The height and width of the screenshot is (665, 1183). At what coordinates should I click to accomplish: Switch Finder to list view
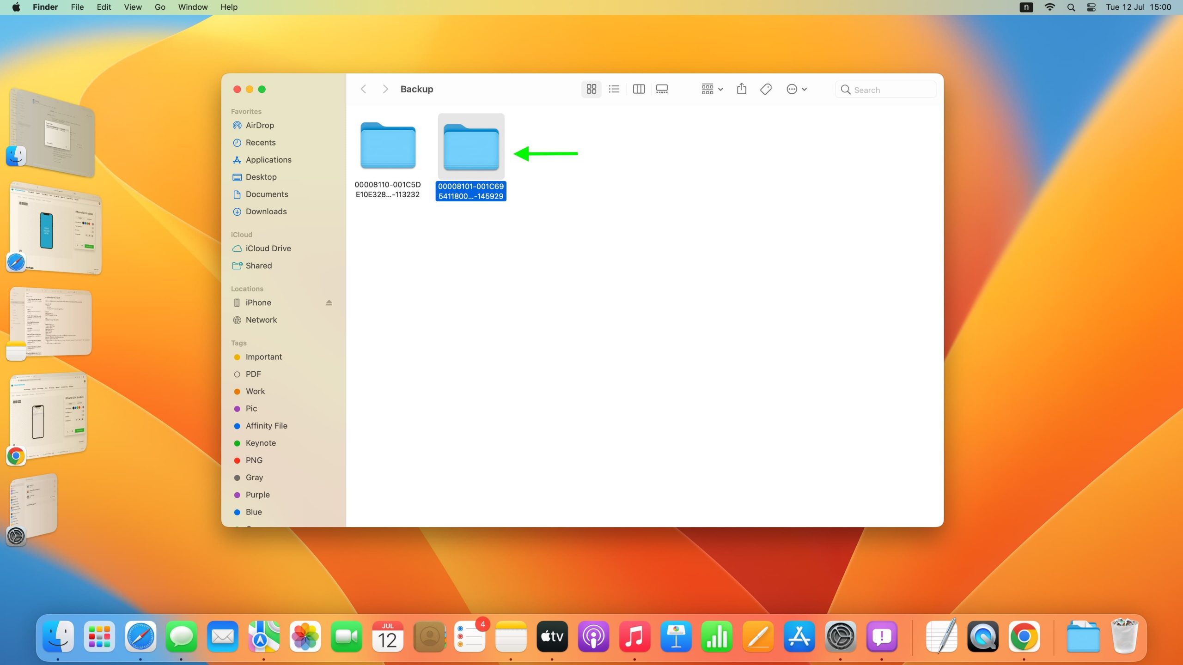click(614, 89)
